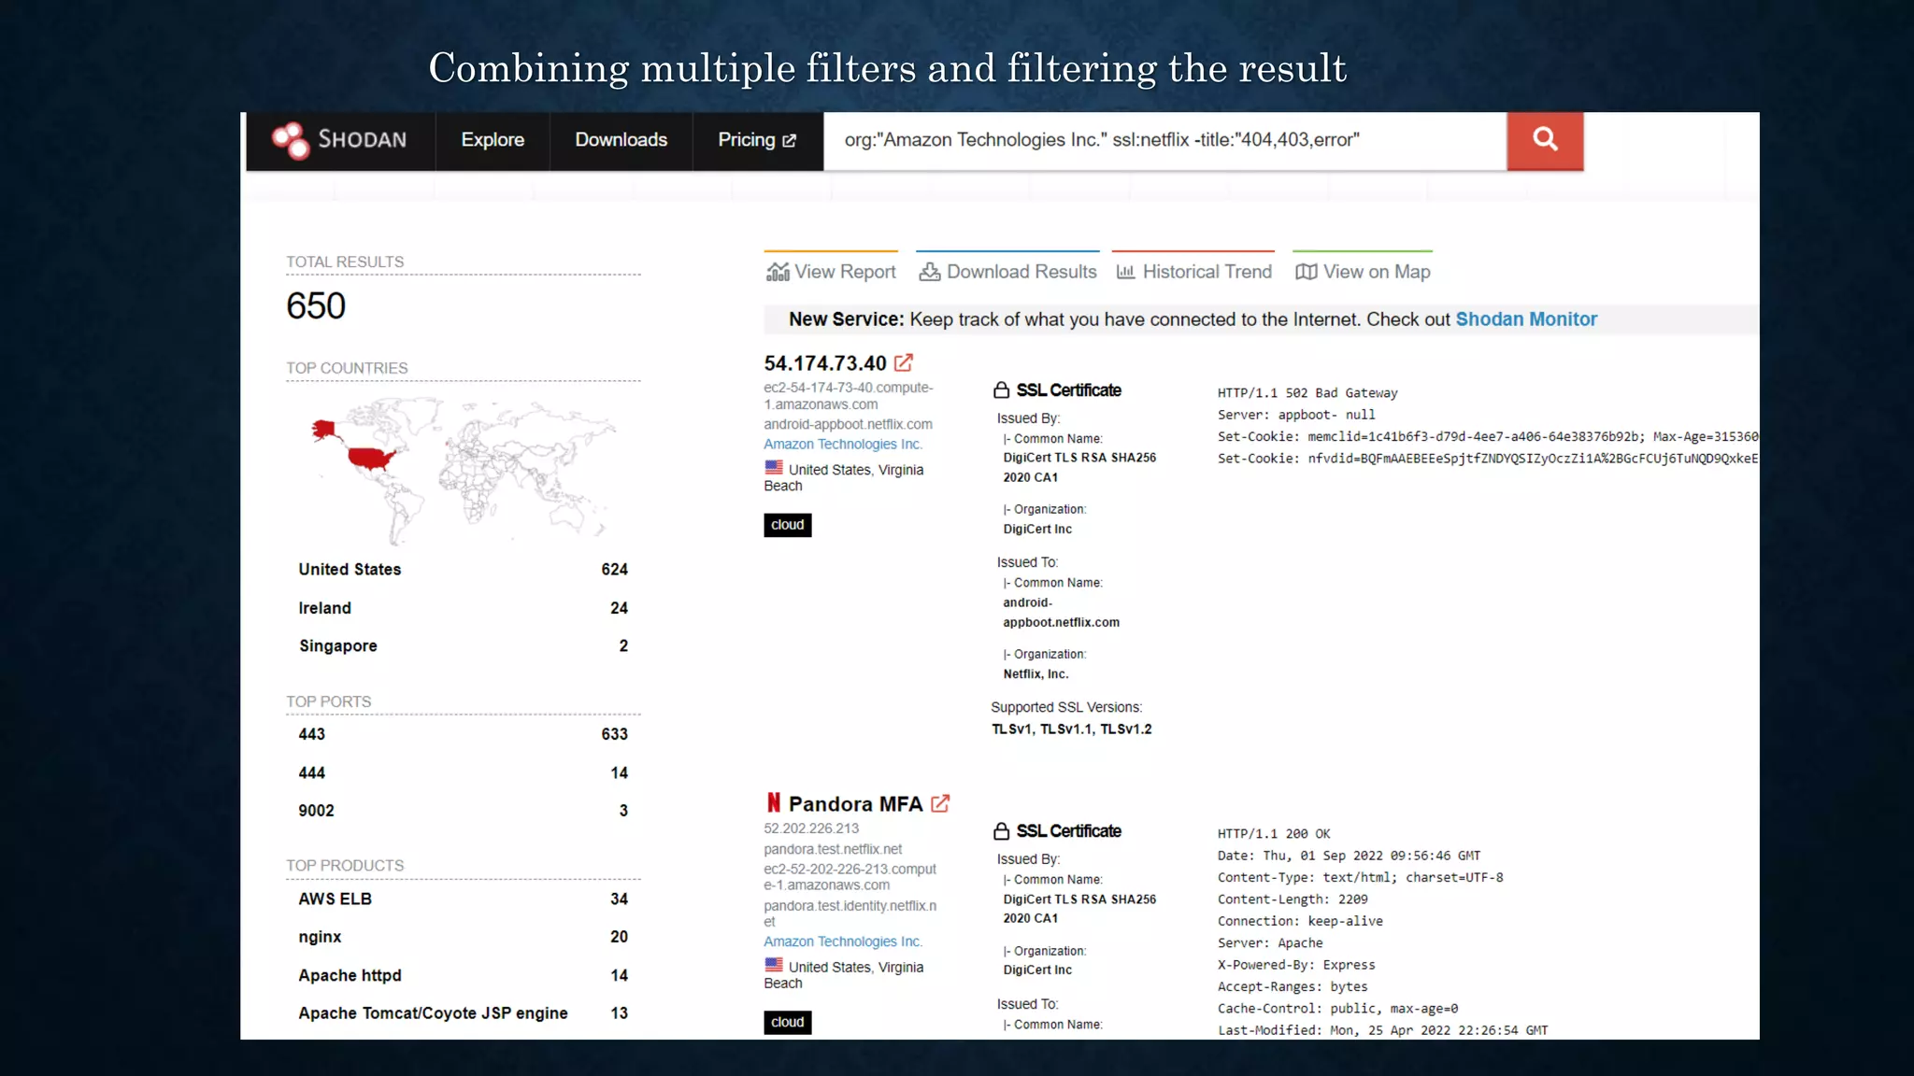Filter by Ireland country

point(325,608)
